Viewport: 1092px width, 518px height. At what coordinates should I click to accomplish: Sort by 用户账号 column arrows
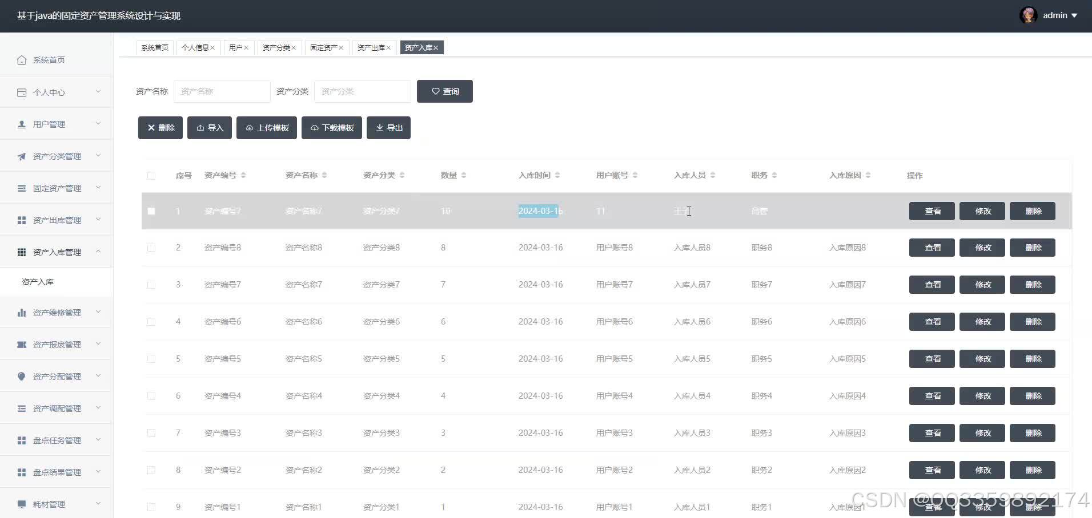click(x=635, y=175)
